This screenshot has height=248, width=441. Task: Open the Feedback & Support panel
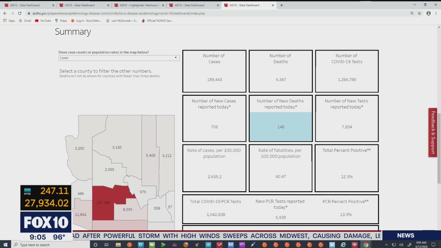[x=433, y=133]
